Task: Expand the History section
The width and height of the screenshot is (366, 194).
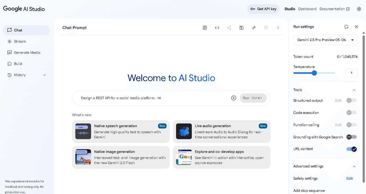Action: pyautogui.click(x=45, y=75)
